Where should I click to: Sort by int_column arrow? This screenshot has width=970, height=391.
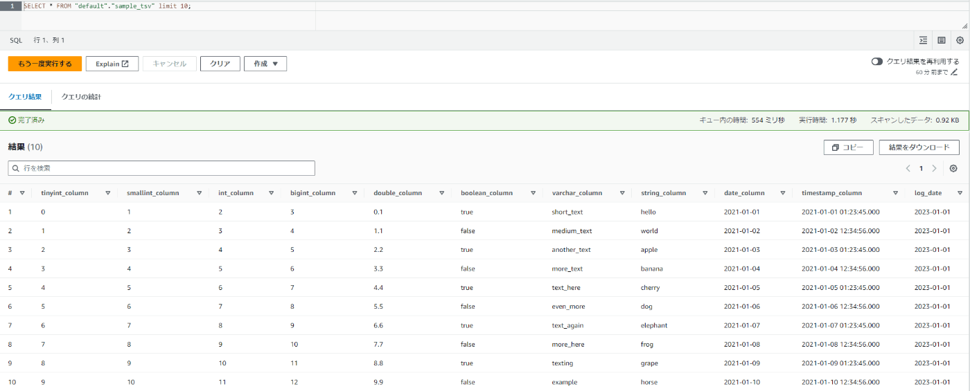point(273,193)
